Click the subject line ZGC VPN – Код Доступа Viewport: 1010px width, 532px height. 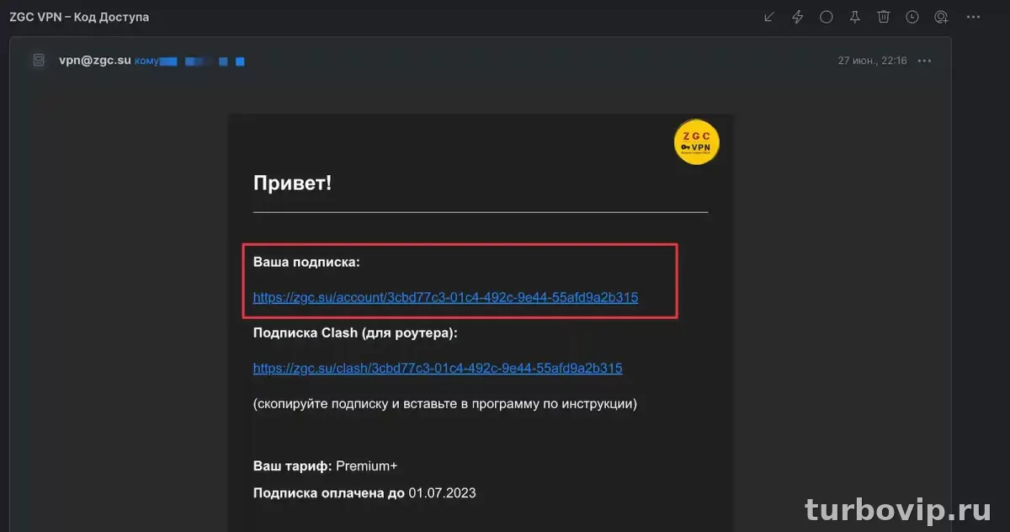click(80, 16)
